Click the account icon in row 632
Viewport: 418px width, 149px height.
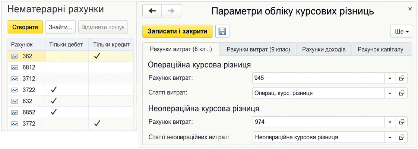pyautogui.click(x=15, y=101)
